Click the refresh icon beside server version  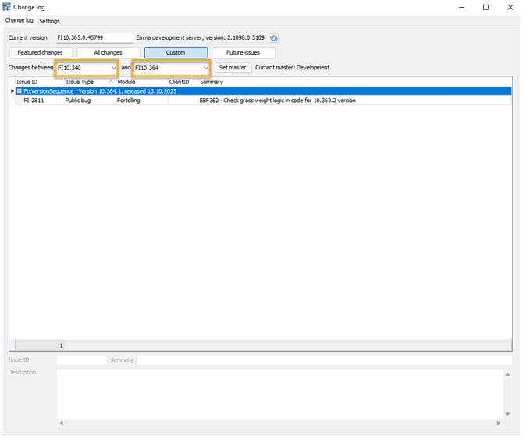(x=274, y=37)
